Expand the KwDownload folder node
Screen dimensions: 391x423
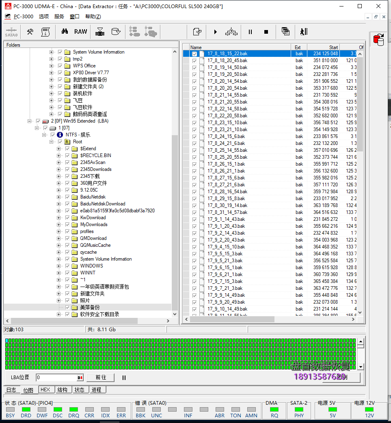(58, 218)
